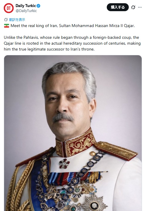Click the gold braided cord on the uniform

point(19,187)
